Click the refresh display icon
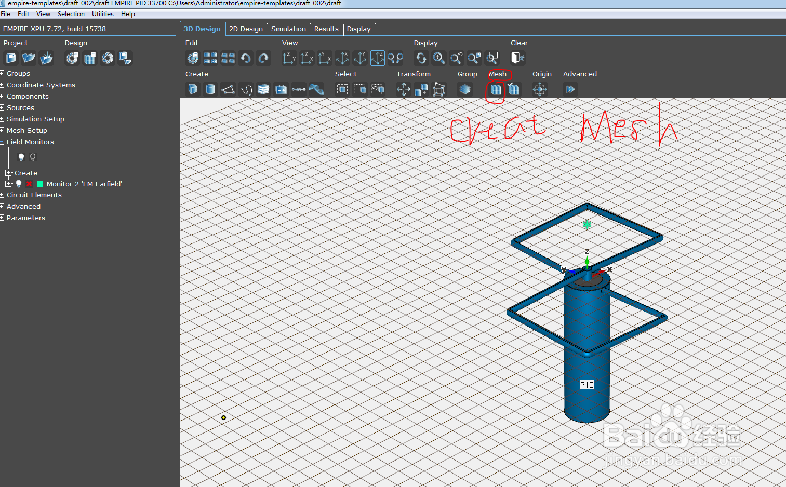The image size is (786, 487). click(421, 58)
